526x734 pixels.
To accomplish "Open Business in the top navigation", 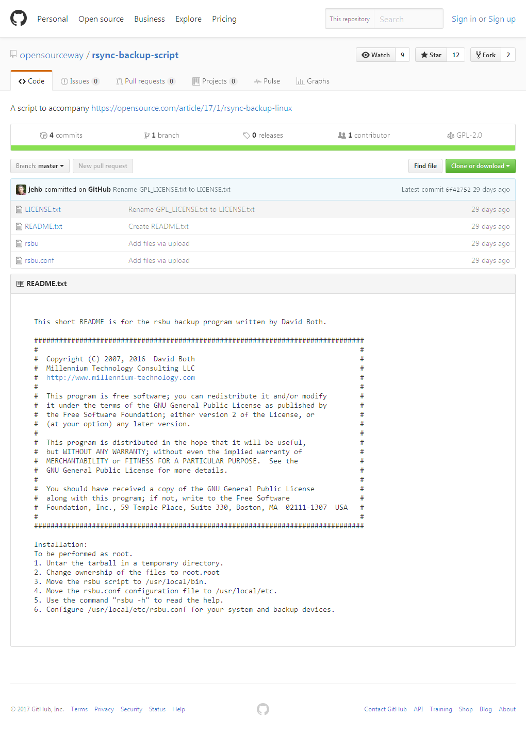I will tap(150, 19).
